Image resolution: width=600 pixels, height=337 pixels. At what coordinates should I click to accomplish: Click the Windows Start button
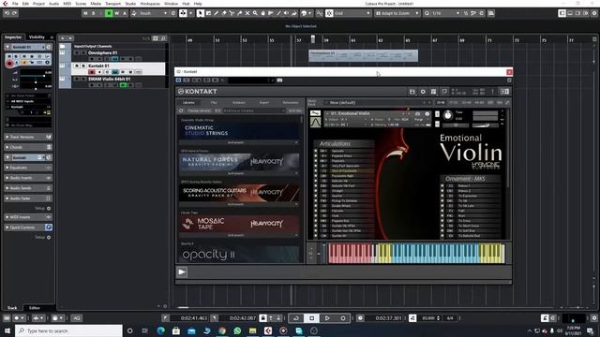[7, 330]
